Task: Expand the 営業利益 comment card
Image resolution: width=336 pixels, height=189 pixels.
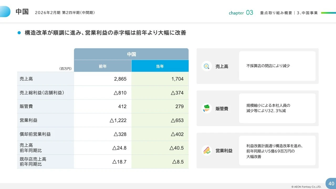Action: (x=277, y=150)
